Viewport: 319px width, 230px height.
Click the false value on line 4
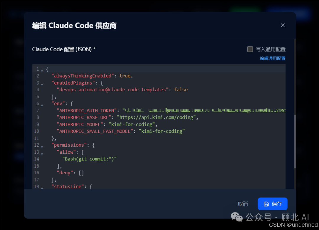(x=181, y=90)
